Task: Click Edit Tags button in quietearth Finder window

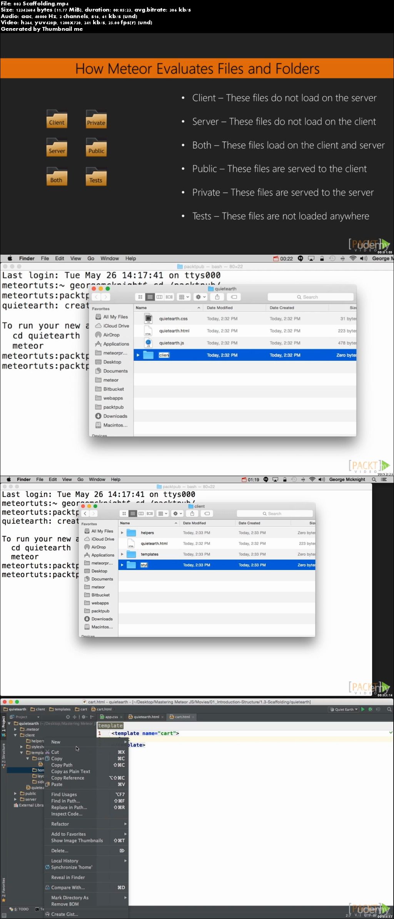Action: pos(234,297)
